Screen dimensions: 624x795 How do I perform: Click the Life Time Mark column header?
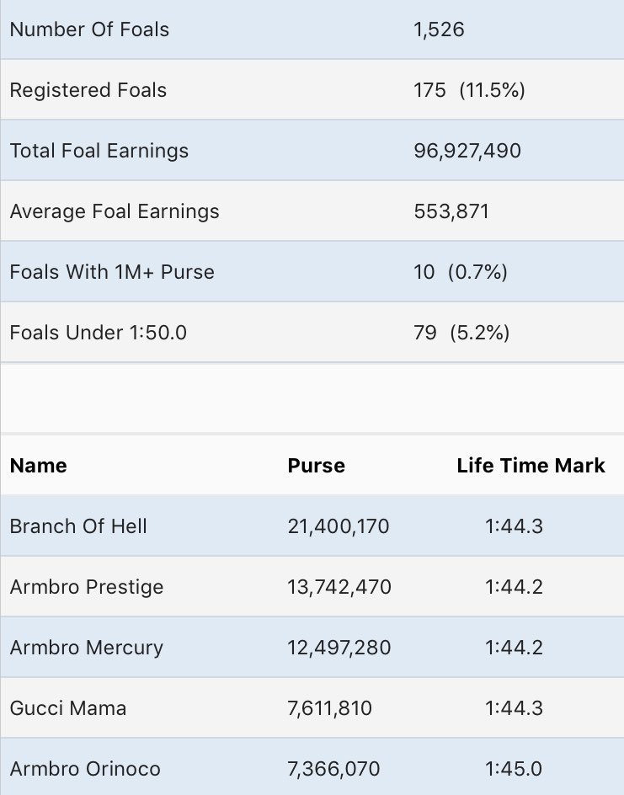pyautogui.click(x=531, y=466)
